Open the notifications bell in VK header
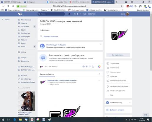 click(69, 14)
